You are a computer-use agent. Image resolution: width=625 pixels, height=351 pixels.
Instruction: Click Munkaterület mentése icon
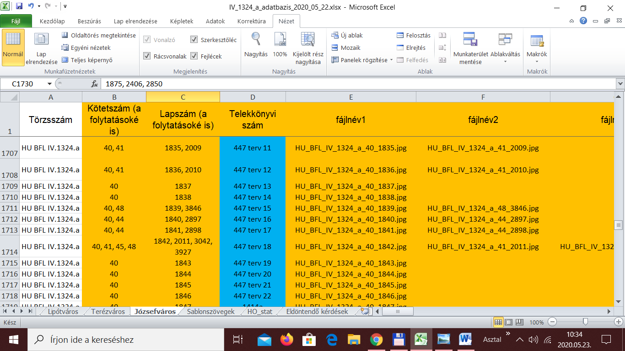(470, 40)
